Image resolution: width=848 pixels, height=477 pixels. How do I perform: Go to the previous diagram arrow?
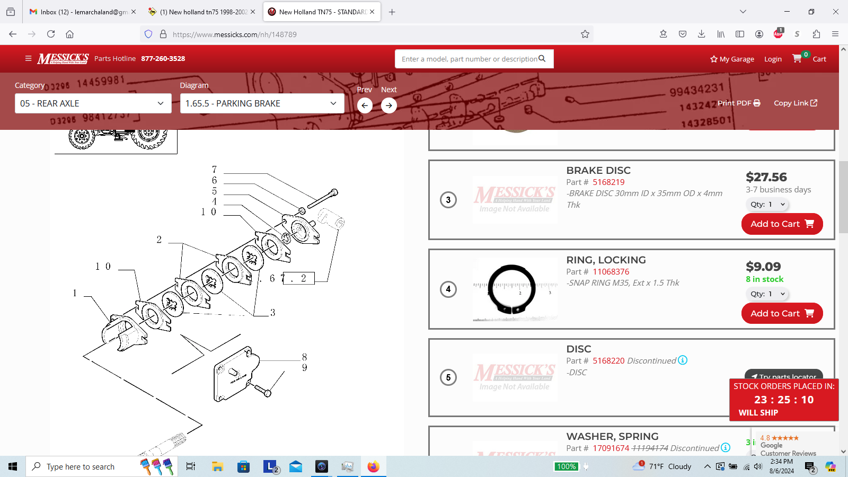tap(365, 105)
